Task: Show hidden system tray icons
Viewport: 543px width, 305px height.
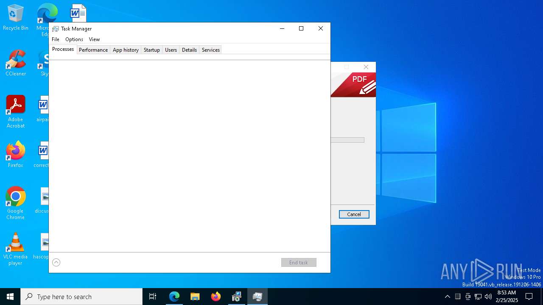Action: point(448,297)
